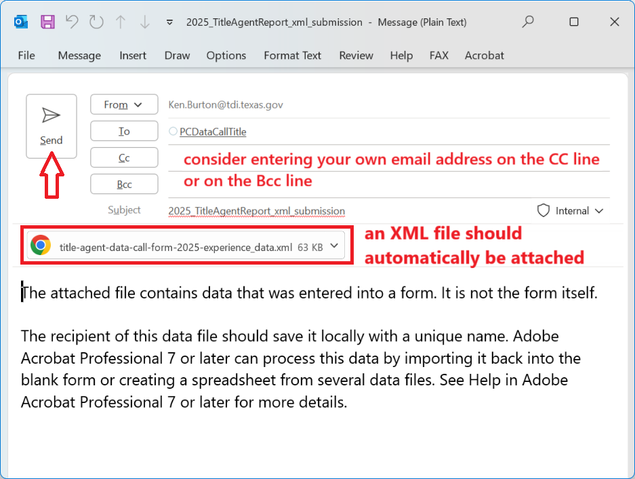Image resolution: width=635 pixels, height=479 pixels.
Task: Click the Previous Item up-arrow icon
Action: tap(120, 22)
